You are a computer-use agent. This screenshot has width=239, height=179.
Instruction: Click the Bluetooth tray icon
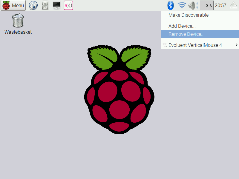(x=170, y=5)
